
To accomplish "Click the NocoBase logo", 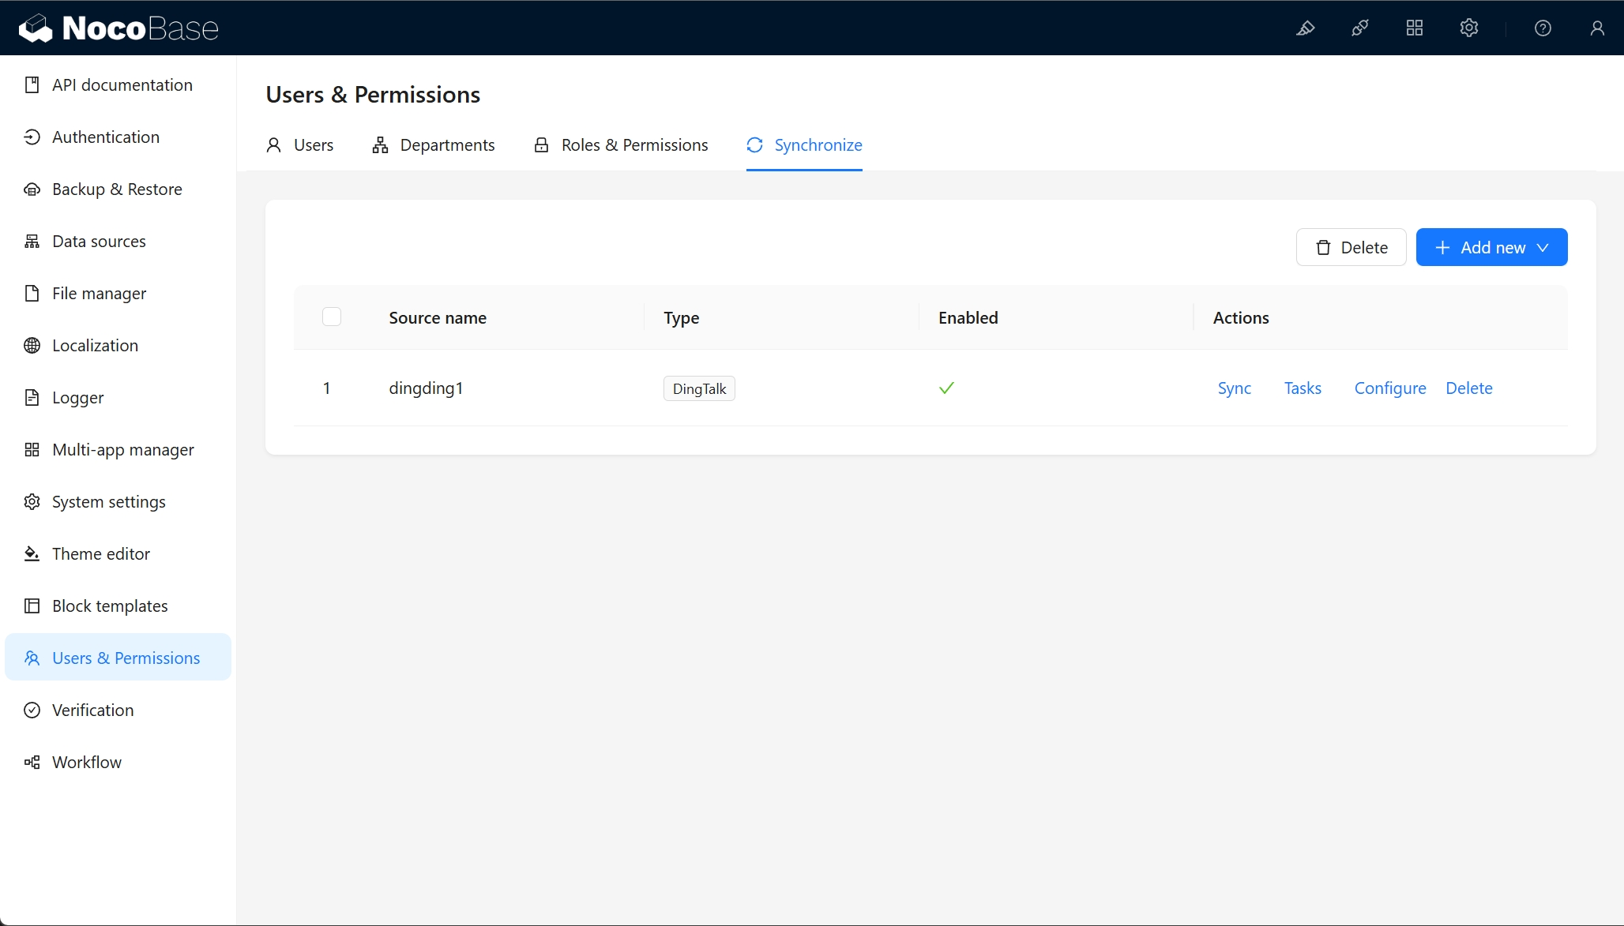I will (x=118, y=28).
